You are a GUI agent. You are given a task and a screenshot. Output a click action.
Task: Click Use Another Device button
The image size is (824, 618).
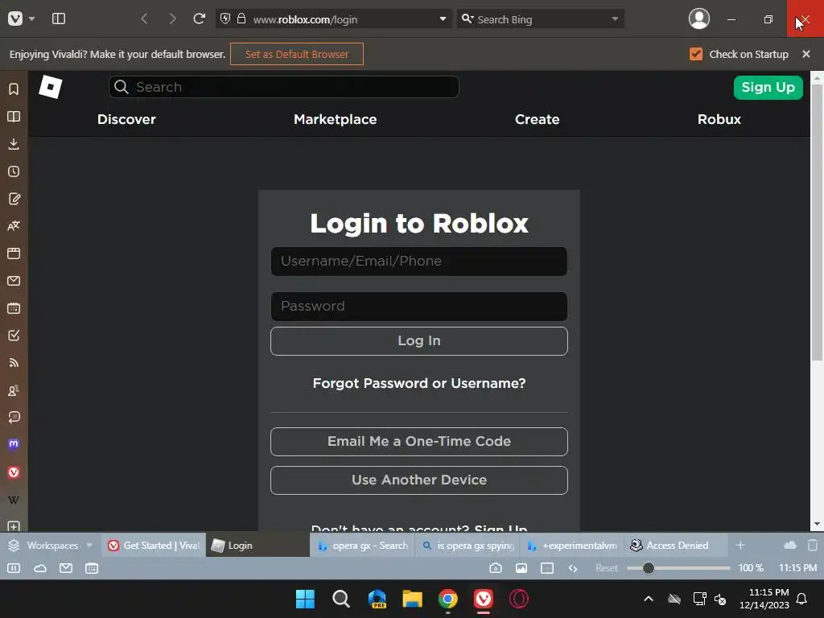tap(418, 480)
